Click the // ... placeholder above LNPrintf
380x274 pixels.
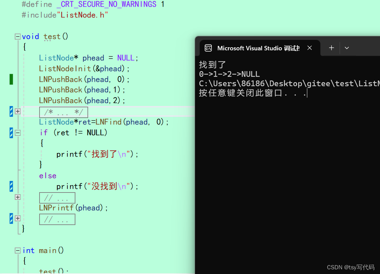(57, 198)
